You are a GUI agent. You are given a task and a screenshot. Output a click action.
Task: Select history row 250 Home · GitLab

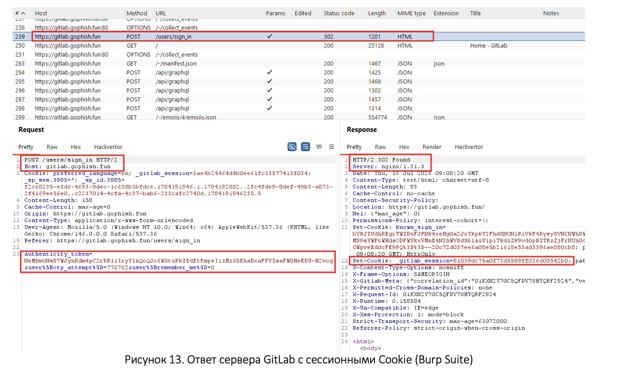tap(299, 45)
